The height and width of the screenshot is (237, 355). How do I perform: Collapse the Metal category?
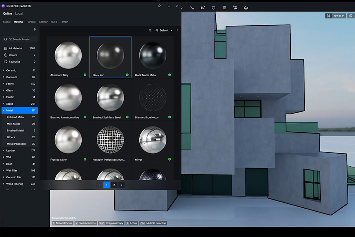(4, 111)
